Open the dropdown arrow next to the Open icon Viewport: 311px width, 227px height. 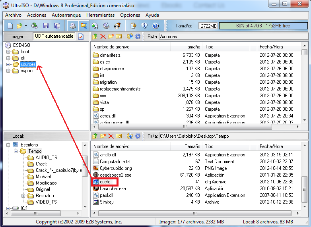point(26,26)
